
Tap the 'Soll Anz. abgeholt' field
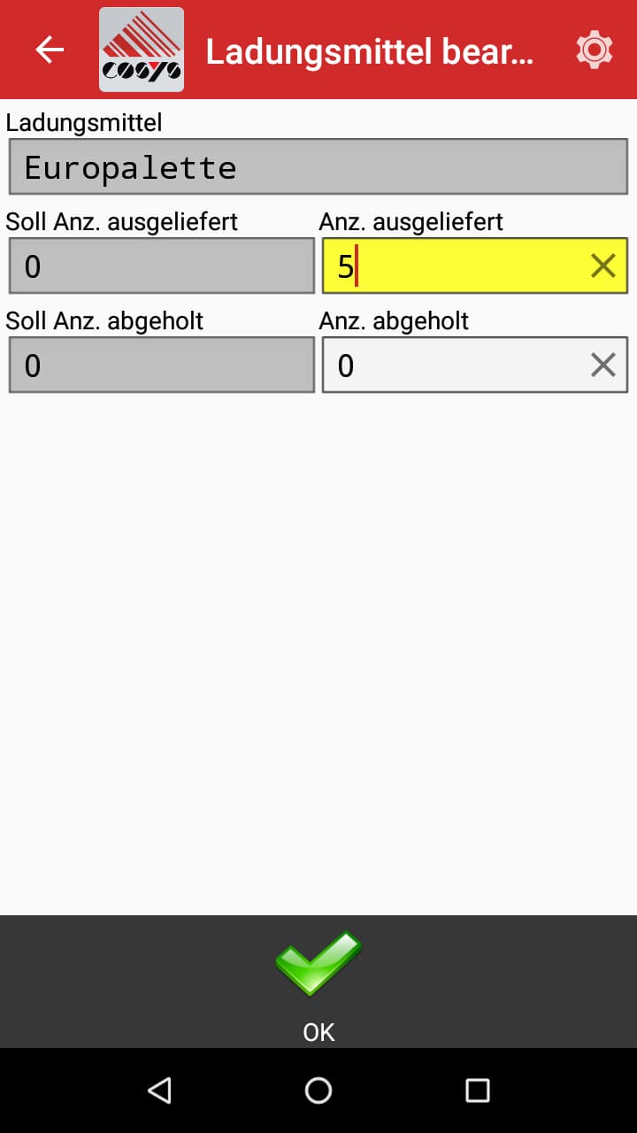tap(161, 365)
